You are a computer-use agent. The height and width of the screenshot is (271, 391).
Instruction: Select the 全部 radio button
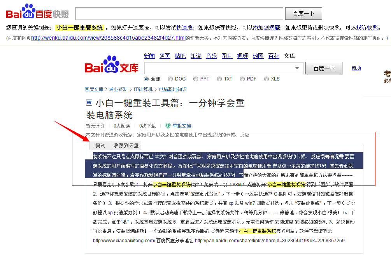146,79
